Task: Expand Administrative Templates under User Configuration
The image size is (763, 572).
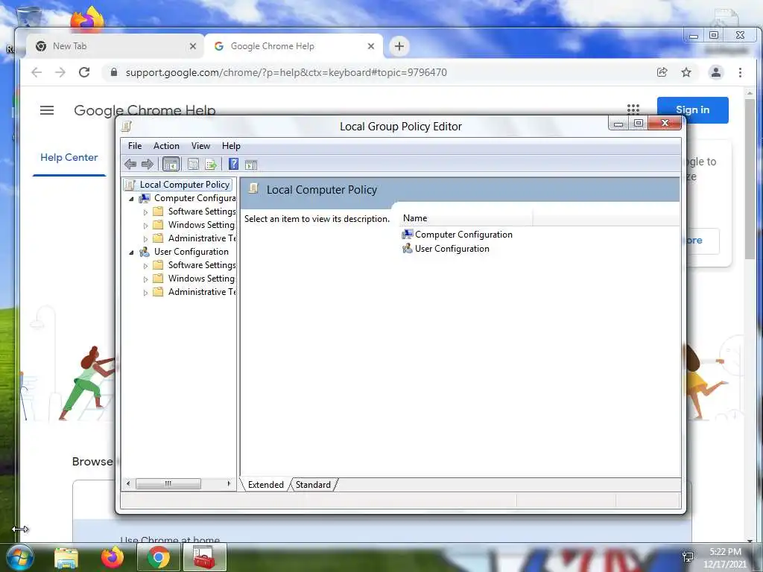Action: 145,293
